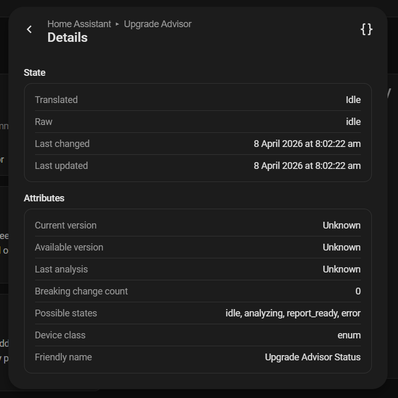Image resolution: width=398 pixels, height=398 pixels.
Task: Click the Upgrade Advisor Status friendly name value
Action: click(x=313, y=357)
